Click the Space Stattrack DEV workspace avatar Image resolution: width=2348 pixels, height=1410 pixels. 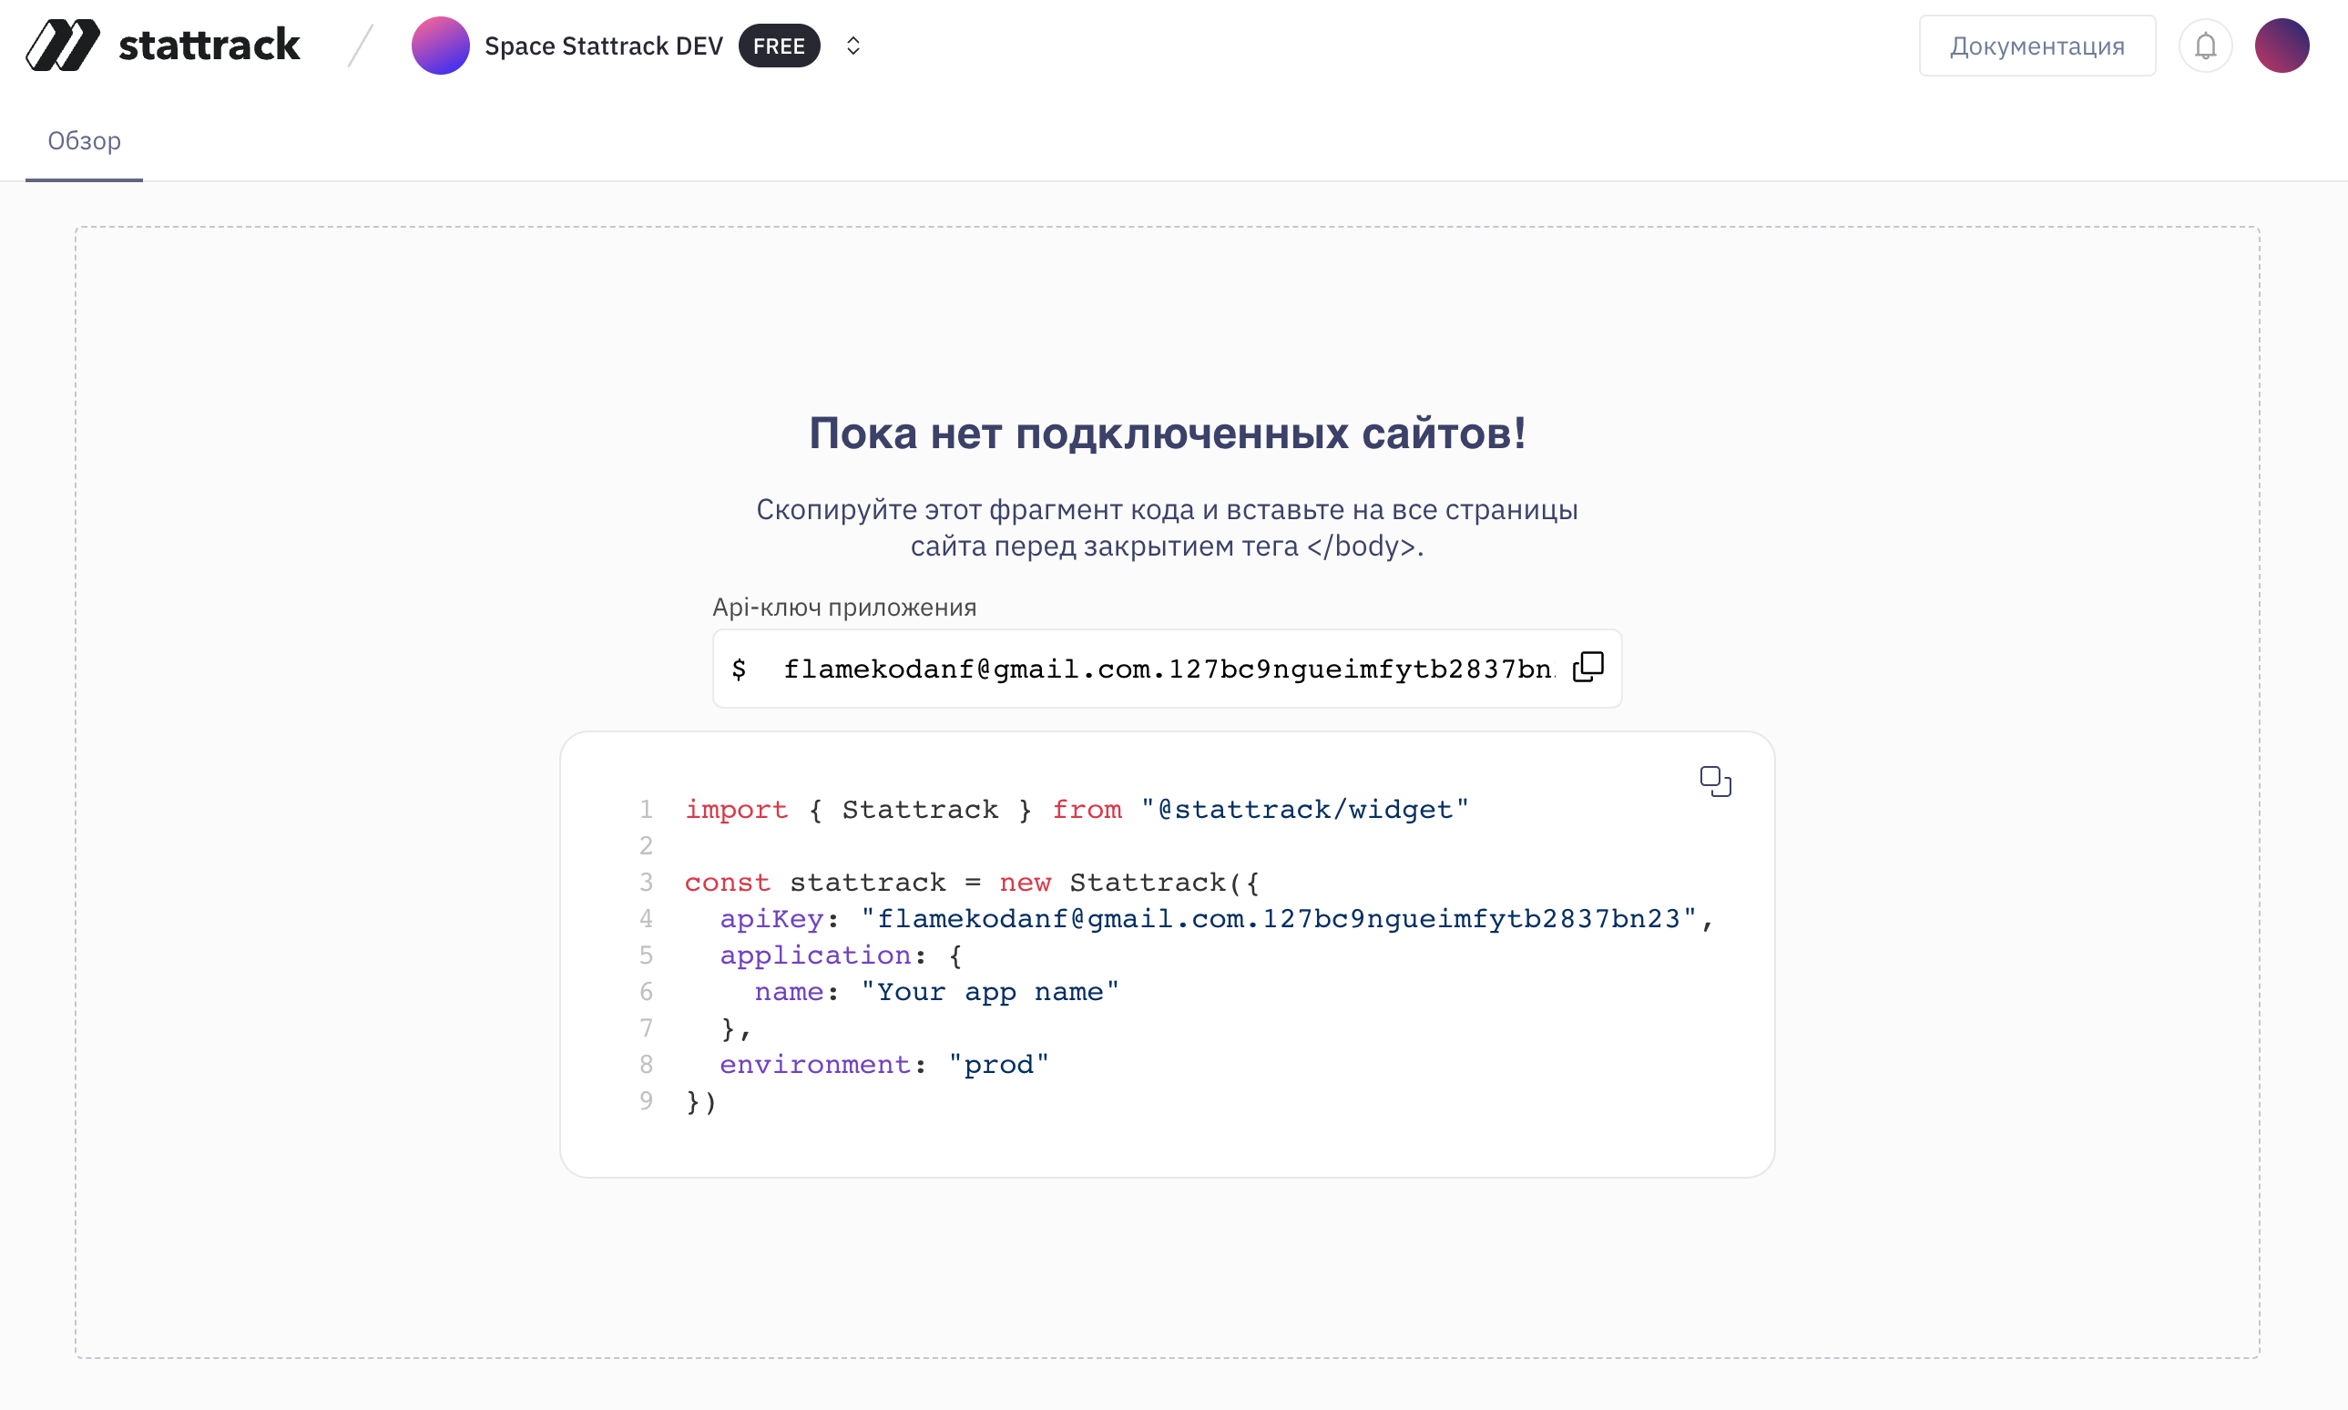[441, 45]
